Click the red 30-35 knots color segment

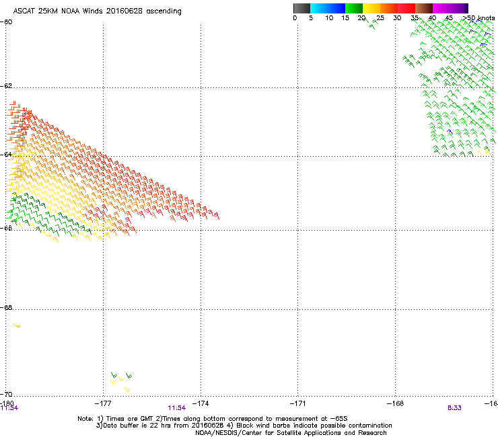coord(406,8)
